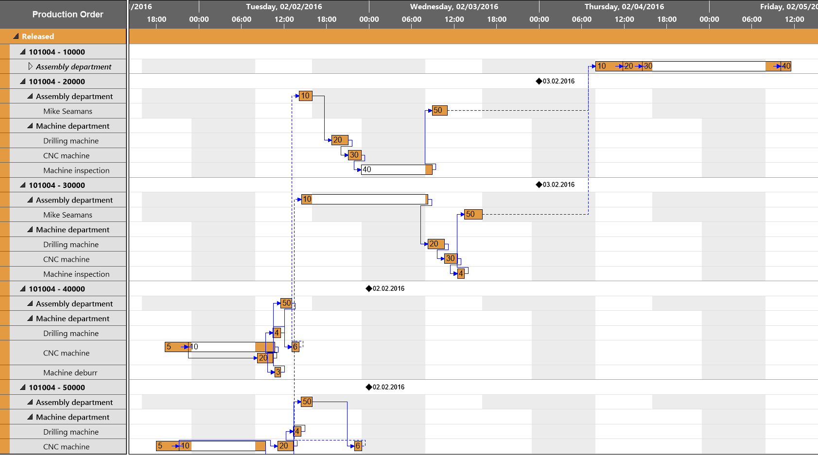Select operation 5 on order 40000 CNC machine
Image resolution: width=818 pixels, height=455 pixels.
tap(177, 347)
